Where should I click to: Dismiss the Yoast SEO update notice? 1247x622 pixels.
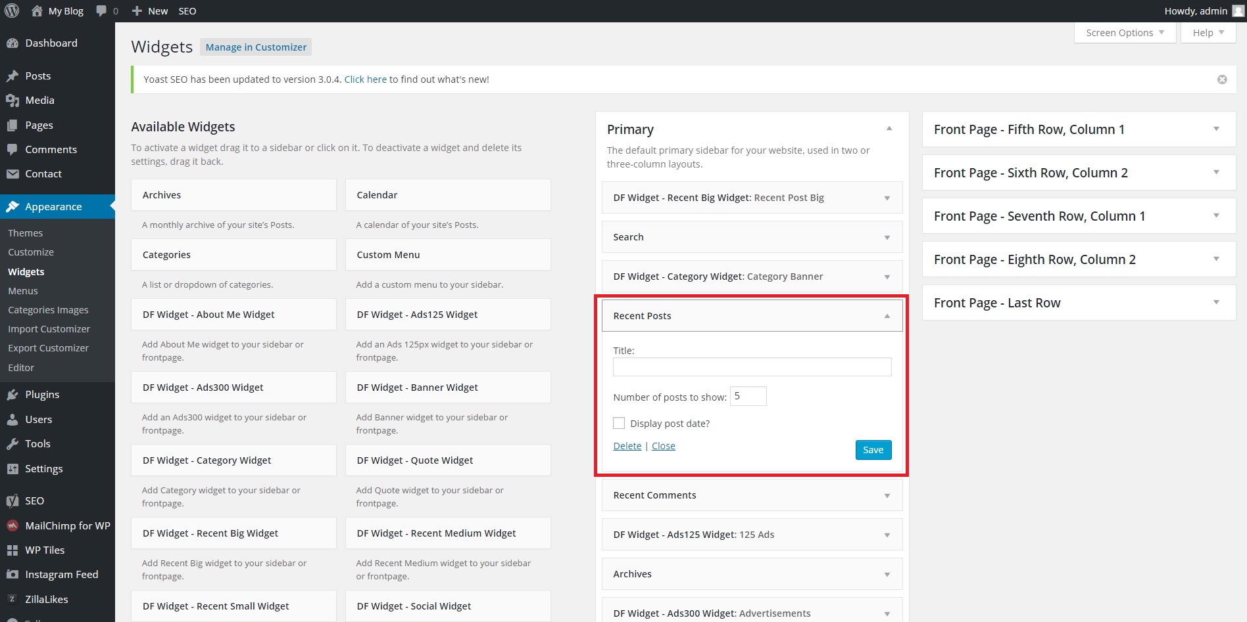(1222, 79)
